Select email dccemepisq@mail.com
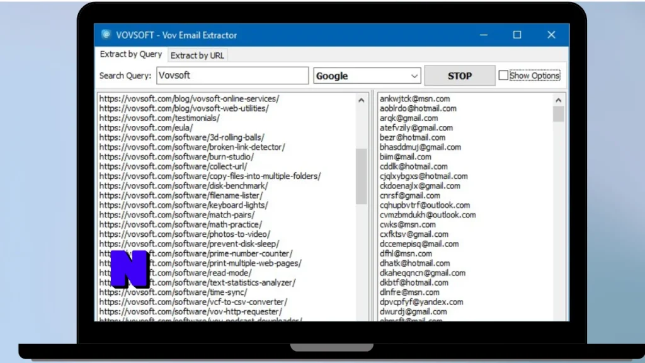645x363 pixels. coord(419,244)
